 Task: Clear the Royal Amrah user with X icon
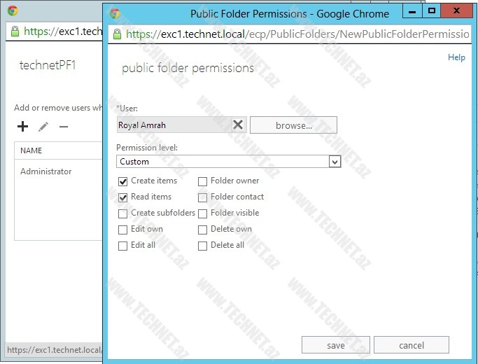(x=238, y=125)
